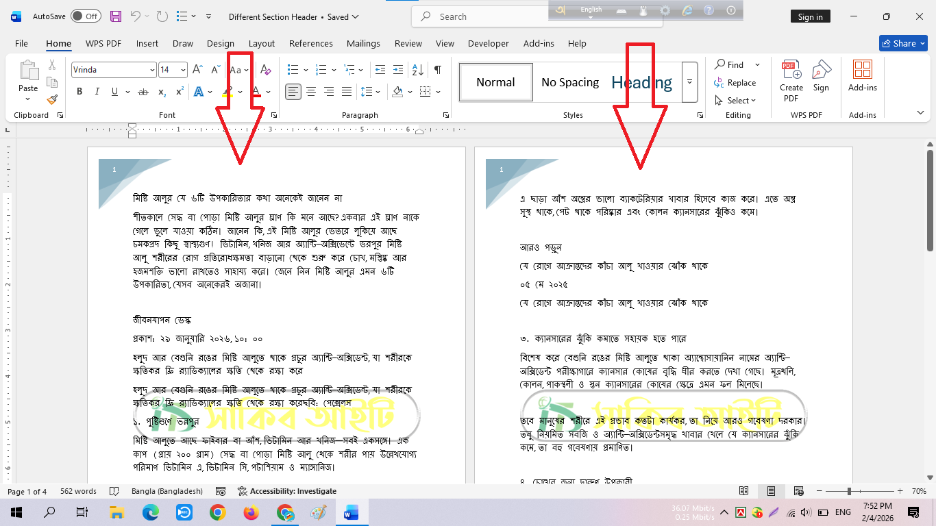
Task: Click the Search box in title bar
Action: click(x=537, y=16)
